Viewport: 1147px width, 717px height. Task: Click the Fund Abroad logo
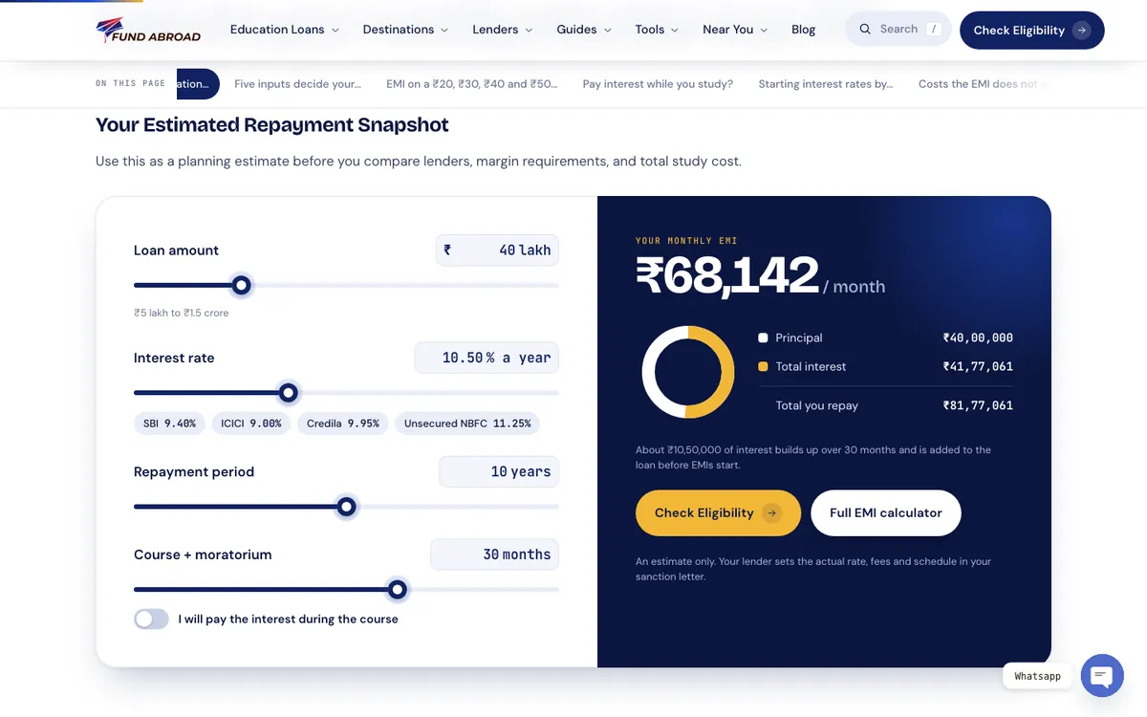(x=148, y=30)
